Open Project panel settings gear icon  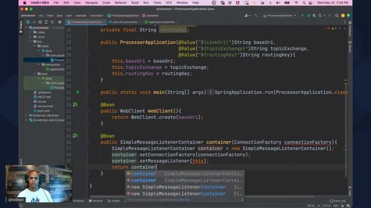[x=60, y=22]
